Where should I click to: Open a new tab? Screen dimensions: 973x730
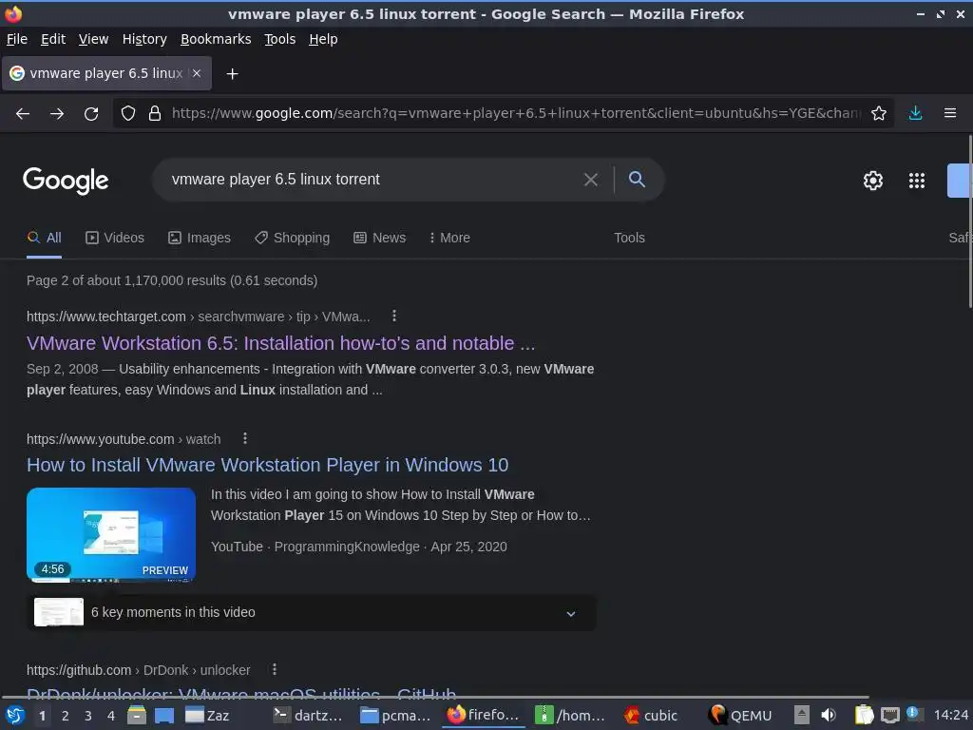point(232,74)
